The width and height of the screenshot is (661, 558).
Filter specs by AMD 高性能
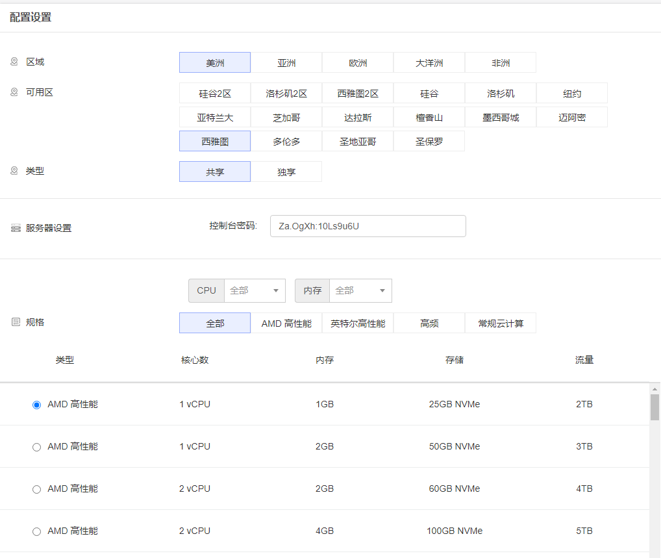[286, 323]
